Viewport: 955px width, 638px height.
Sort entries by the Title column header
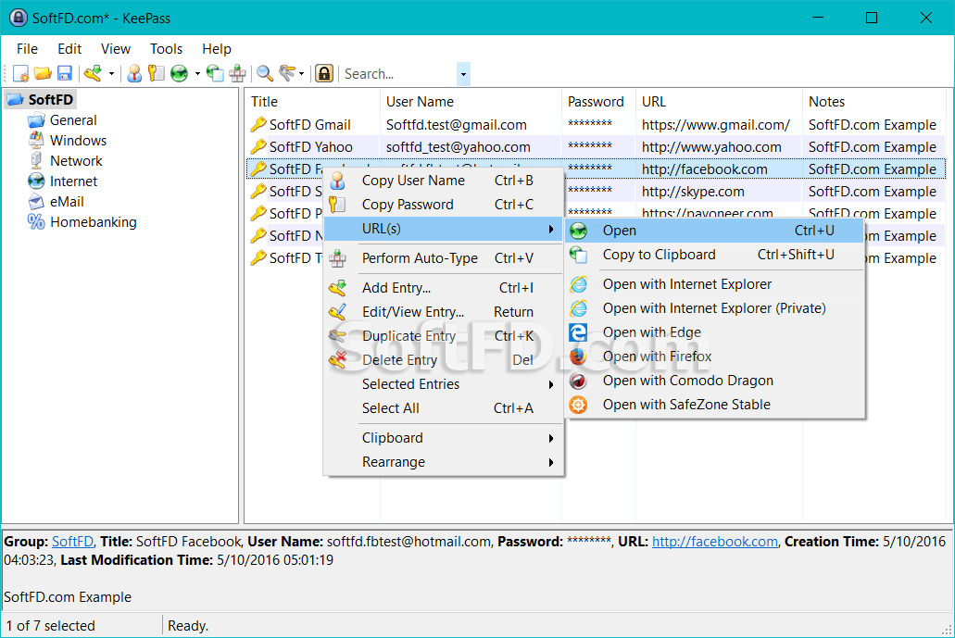pos(313,102)
